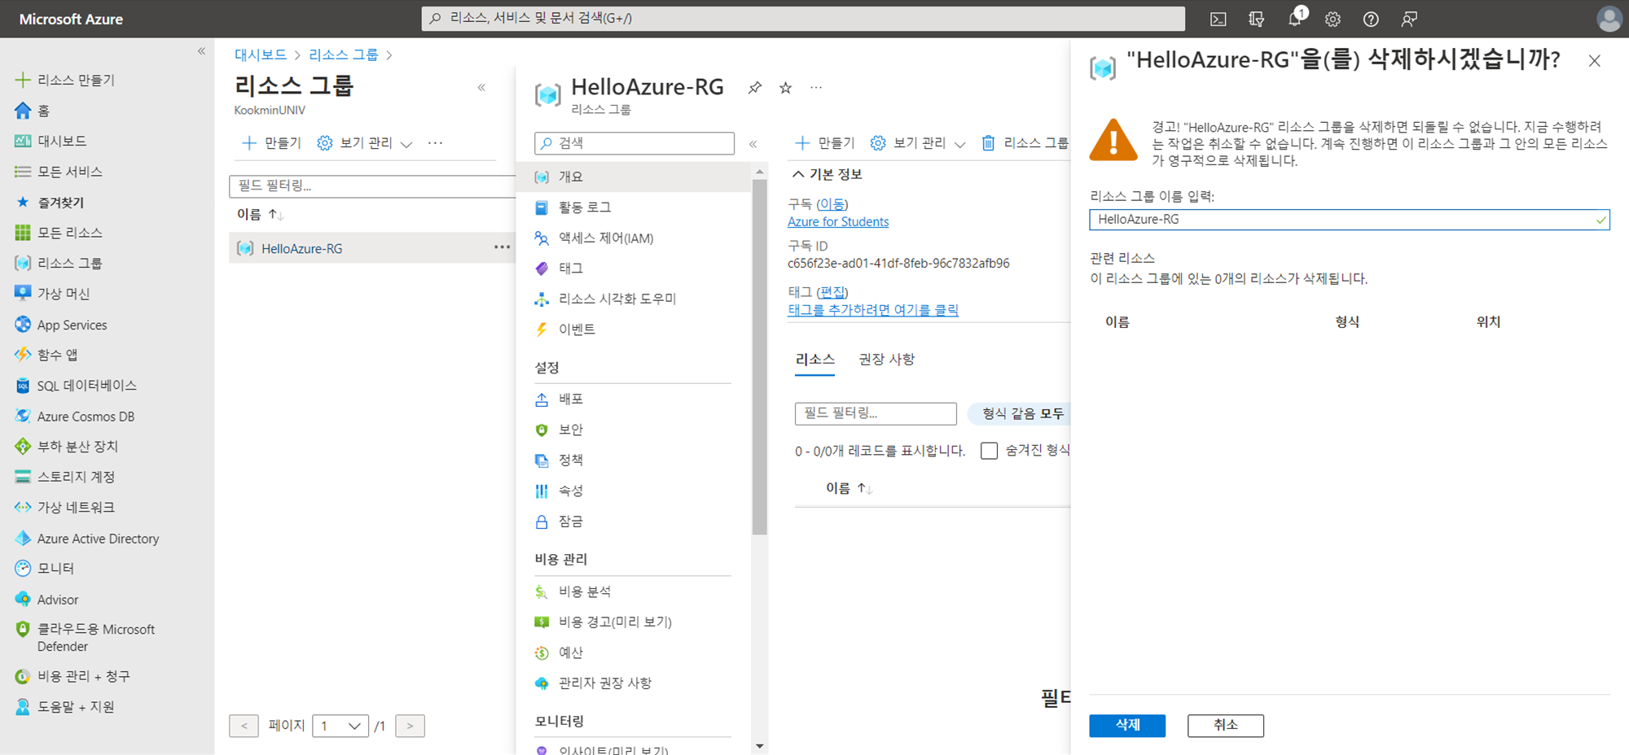The image size is (1629, 755).
Task: Open Cloud Shell from the top bar
Action: point(1218,19)
